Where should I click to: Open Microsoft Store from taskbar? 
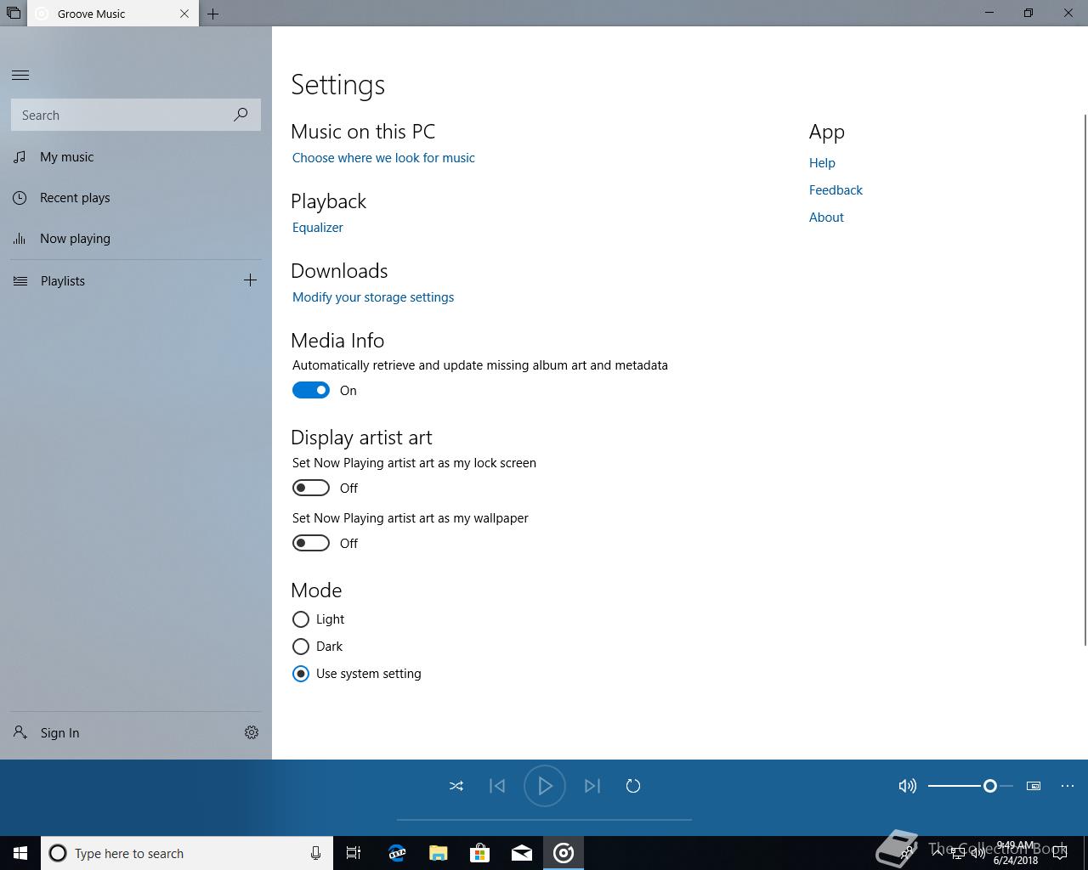[479, 853]
